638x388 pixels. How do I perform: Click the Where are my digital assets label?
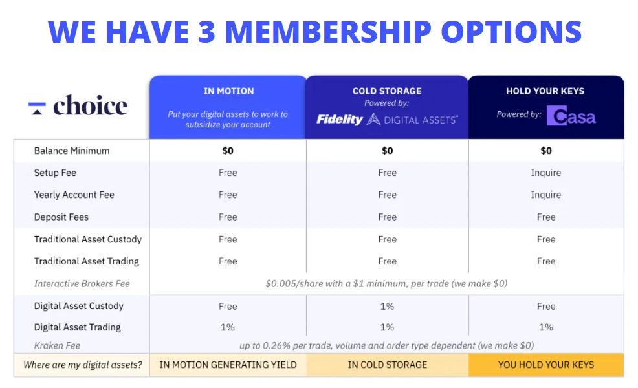pos(83,365)
